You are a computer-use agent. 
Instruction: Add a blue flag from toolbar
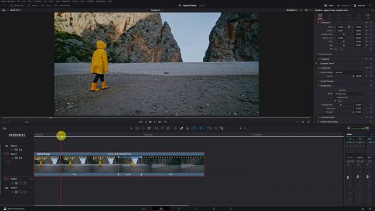pos(194,128)
